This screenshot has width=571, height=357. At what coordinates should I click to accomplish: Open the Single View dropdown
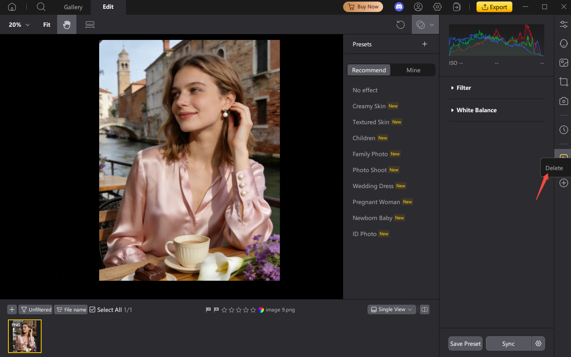[391, 309]
